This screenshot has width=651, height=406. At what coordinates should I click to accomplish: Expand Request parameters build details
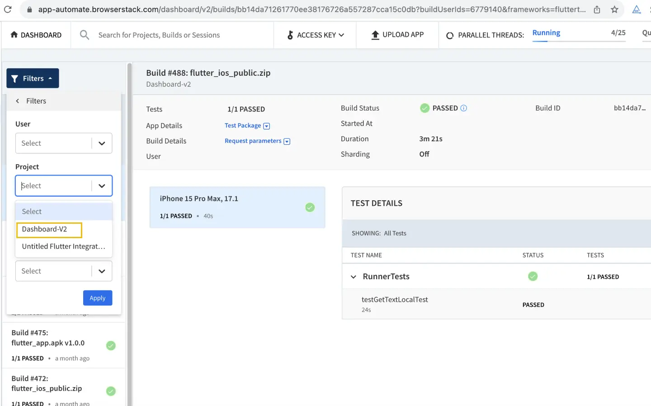click(x=257, y=141)
